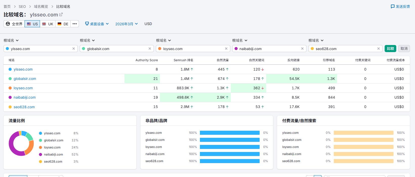Image resolution: width=415 pixels, height=177 pixels.
Task: Click blue brand bar for naibabiji.com
Action: (x=230, y=154)
